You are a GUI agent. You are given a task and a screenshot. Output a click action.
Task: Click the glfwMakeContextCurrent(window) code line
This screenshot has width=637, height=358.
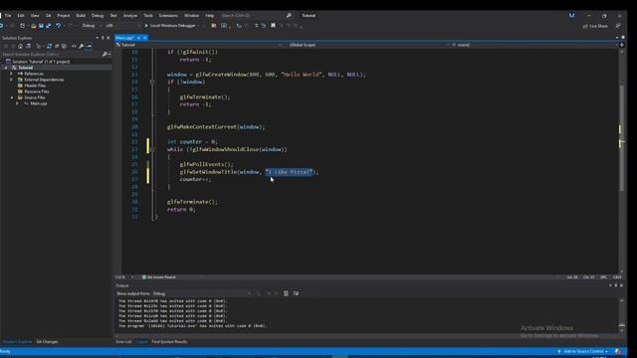pos(216,127)
